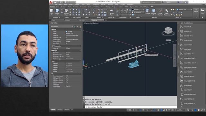Screen dimensions: 206x116
Task: Collapse the Misc section in Properties
Action: point(80,74)
